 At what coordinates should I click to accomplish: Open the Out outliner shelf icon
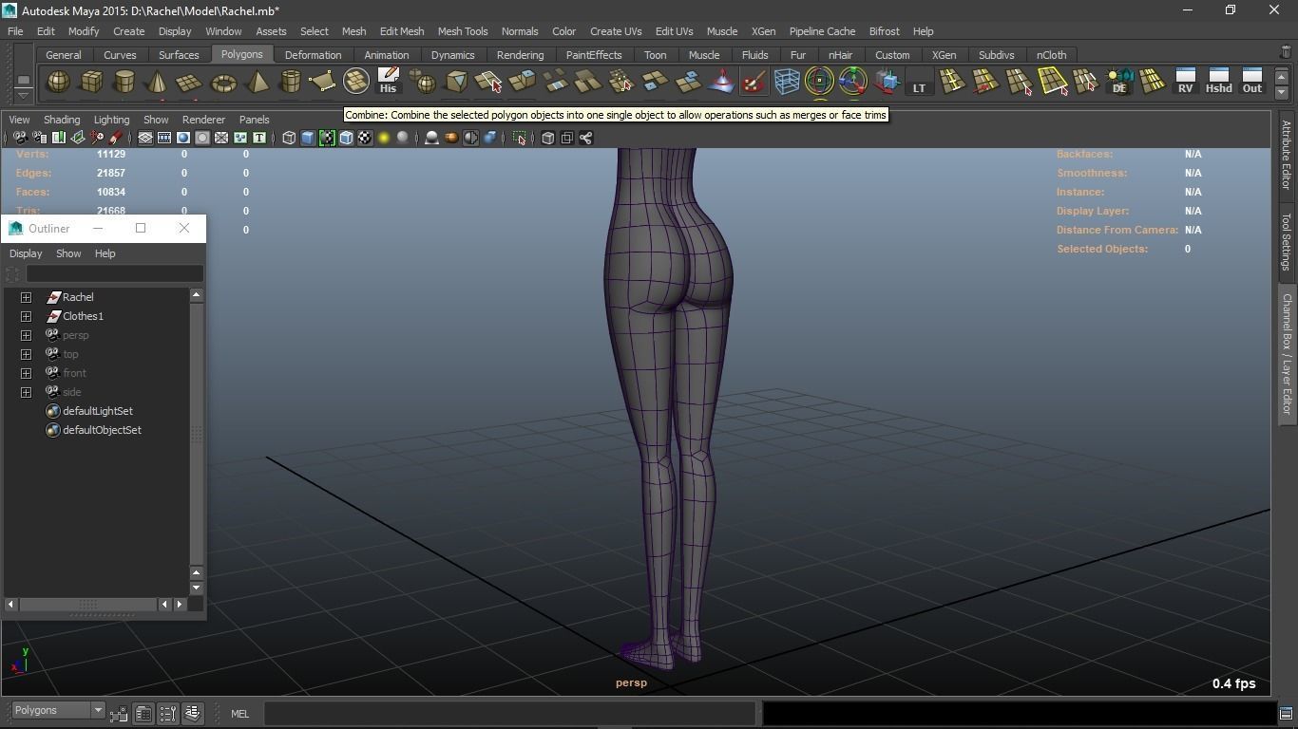1252,82
